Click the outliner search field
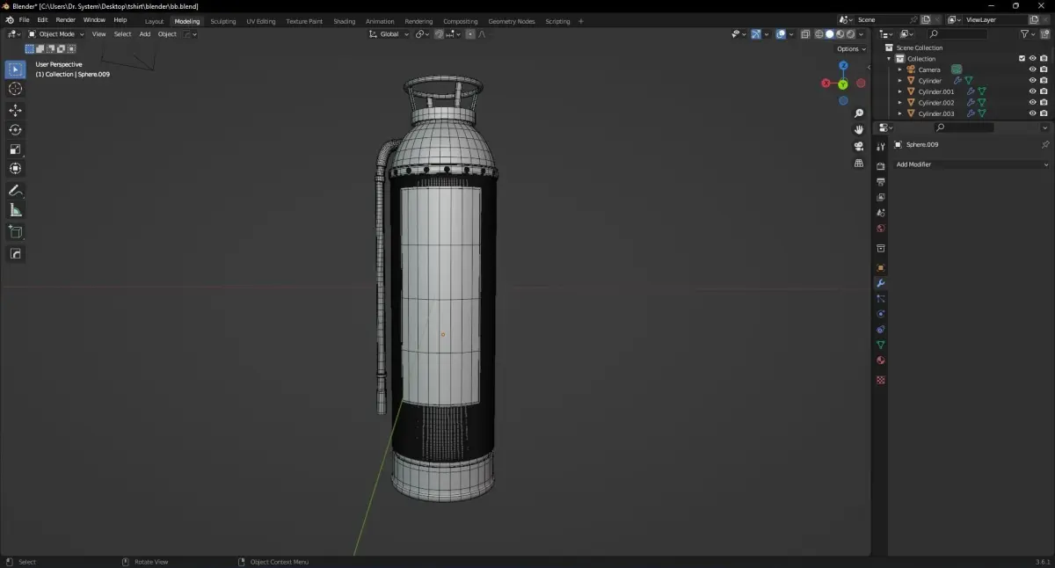1055x568 pixels. coord(957,34)
